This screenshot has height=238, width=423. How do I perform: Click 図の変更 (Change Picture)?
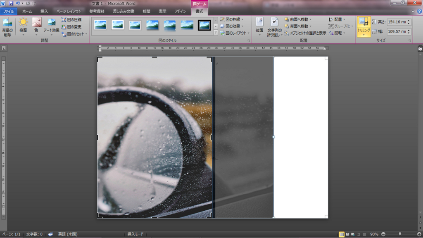point(71,27)
